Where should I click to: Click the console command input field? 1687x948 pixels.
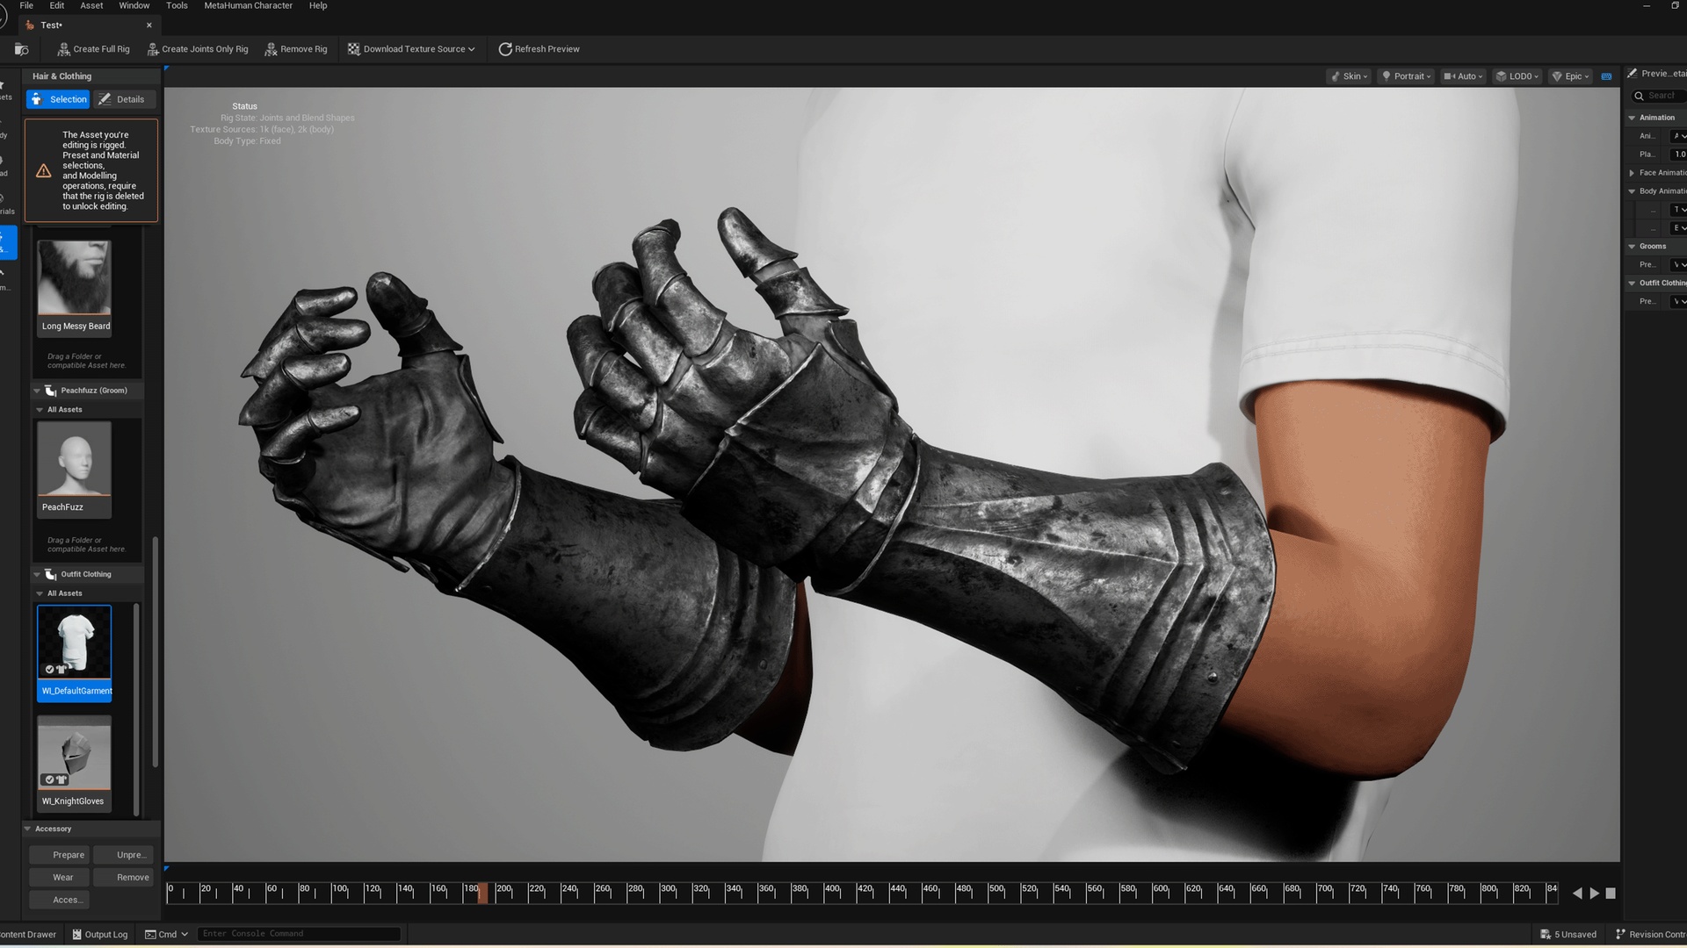point(299,934)
